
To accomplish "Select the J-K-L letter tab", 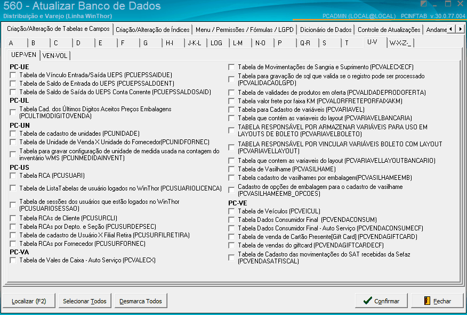I will click(x=196, y=43).
